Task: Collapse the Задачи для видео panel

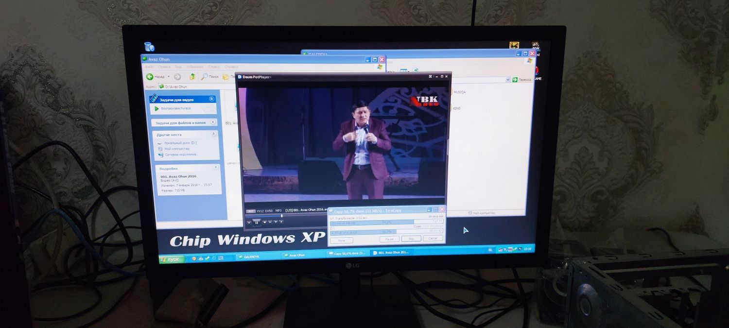Action: 211,99
